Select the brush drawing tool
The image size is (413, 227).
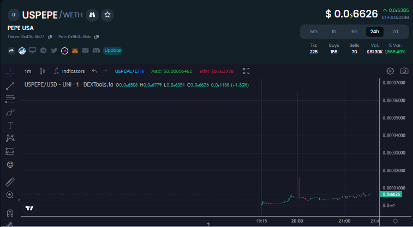(10, 113)
